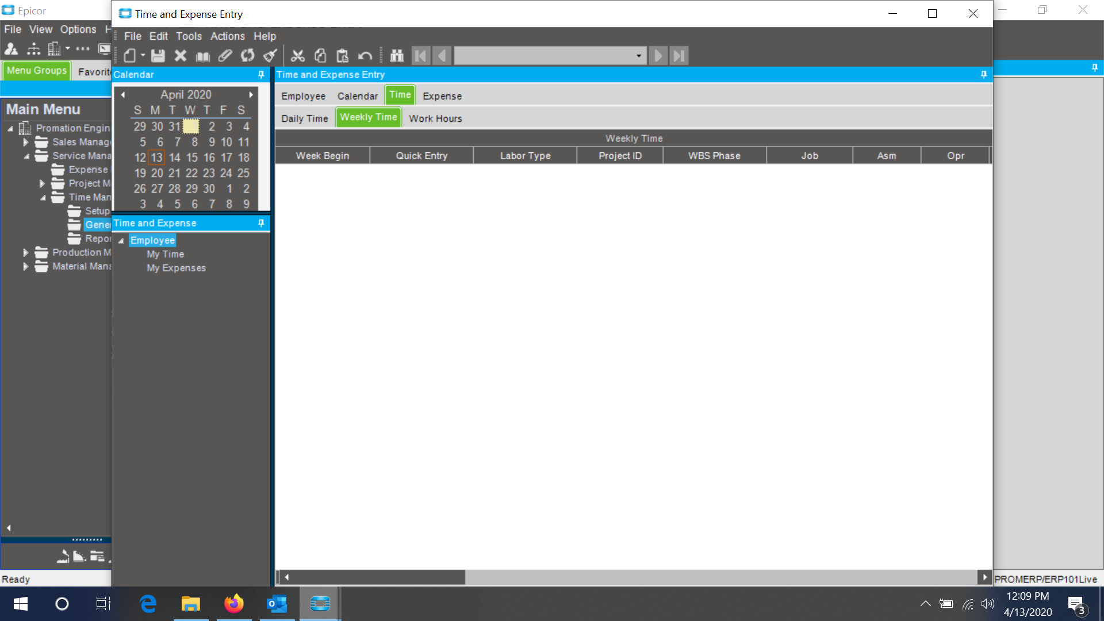1104x621 pixels.
Task: Click the Undo arrow icon
Action: 365,56
